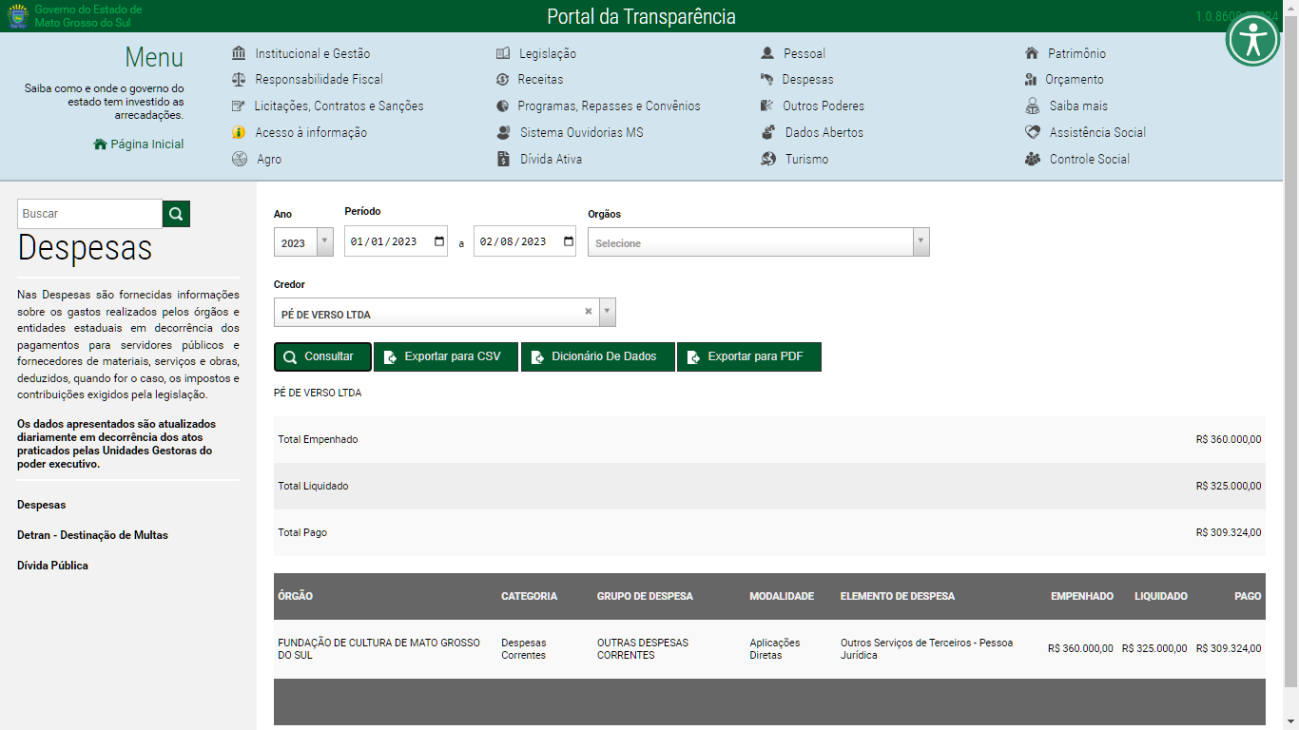Click Exportar para CSV
The width and height of the screenshot is (1299, 730).
(x=446, y=356)
